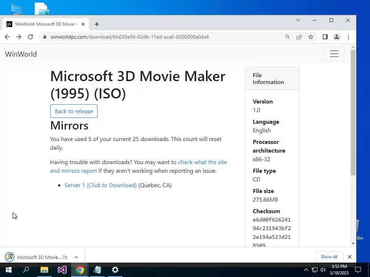Open File Explorer from the taskbar

click(44, 270)
